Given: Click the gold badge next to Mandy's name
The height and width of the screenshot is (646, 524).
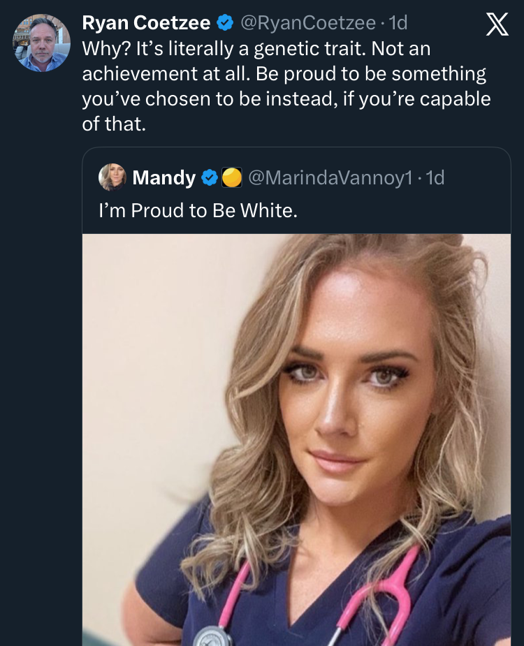Looking at the screenshot, I should pos(231,178).
